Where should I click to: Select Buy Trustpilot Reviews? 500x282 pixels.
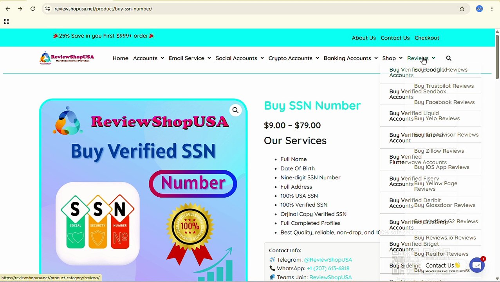[x=444, y=86]
